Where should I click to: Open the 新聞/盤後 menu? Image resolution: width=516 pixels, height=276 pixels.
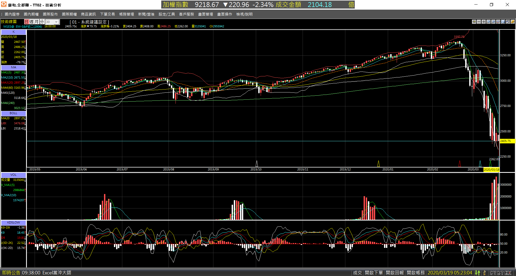(146, 14)
